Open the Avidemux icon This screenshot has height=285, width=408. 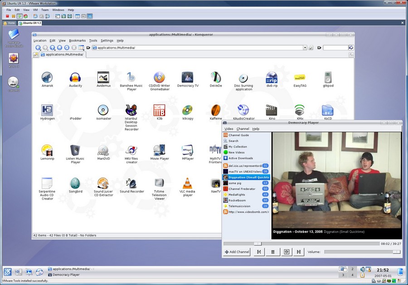[103, 77]
